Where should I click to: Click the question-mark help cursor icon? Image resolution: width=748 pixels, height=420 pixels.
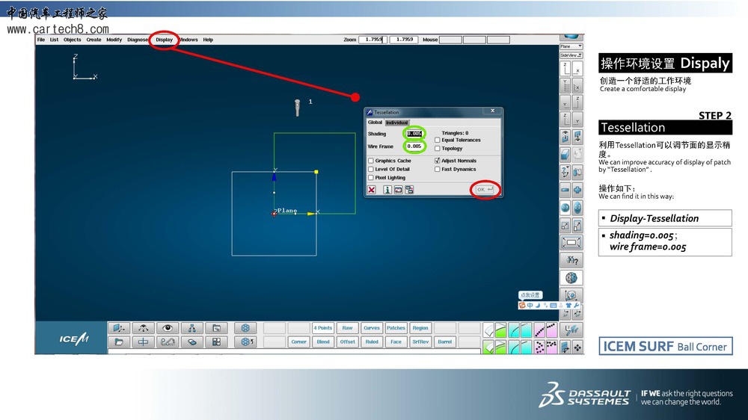(x=571, y=260)
